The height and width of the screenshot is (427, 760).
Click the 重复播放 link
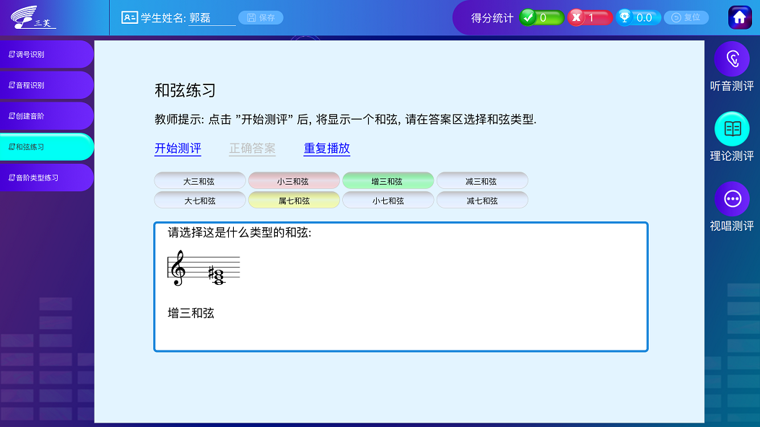(327, 149)
